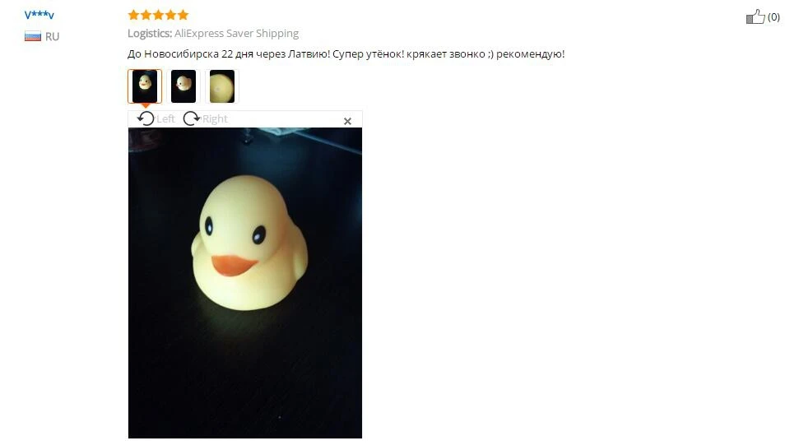Image resolution: width=785 pixels, height=445 pixels.
Task: Click the 'Left' rotate label
Action: click(x=165, y=119)
